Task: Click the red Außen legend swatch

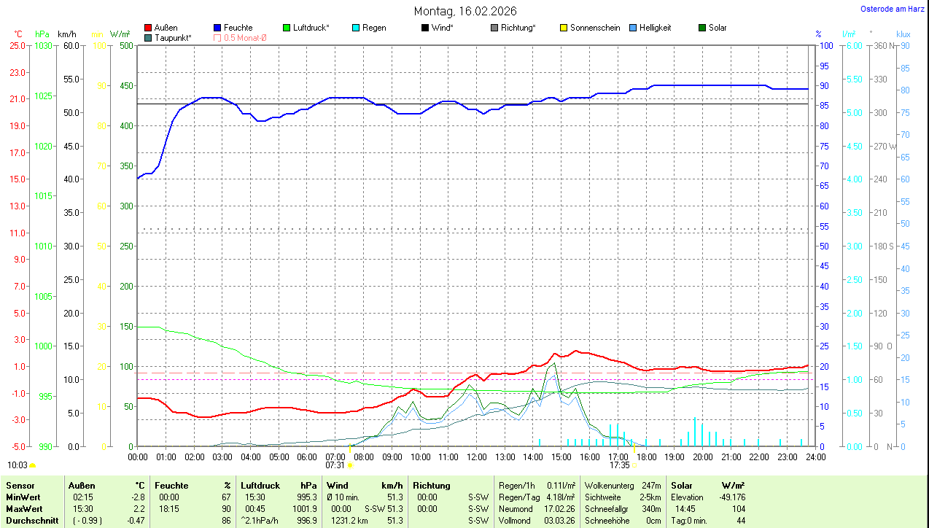Action: [x=149, y=28]
